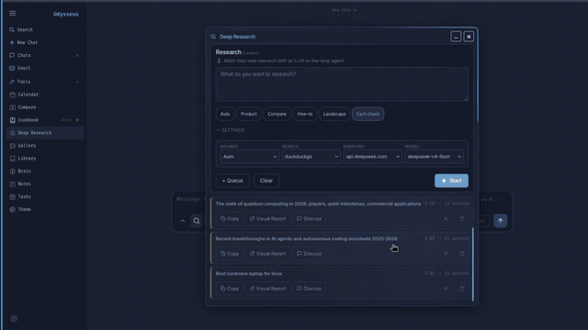Screen dimensions: 588x330
Task: Open the quantum computing research title
Action: (318, 203)
